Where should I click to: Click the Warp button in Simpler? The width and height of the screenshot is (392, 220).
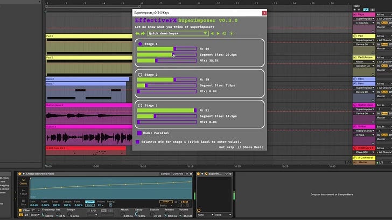click(166, 202)
